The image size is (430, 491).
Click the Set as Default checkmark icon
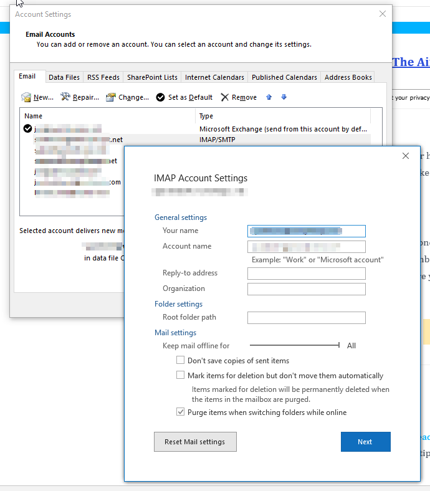pyautogui.click(x=161, y=97)
